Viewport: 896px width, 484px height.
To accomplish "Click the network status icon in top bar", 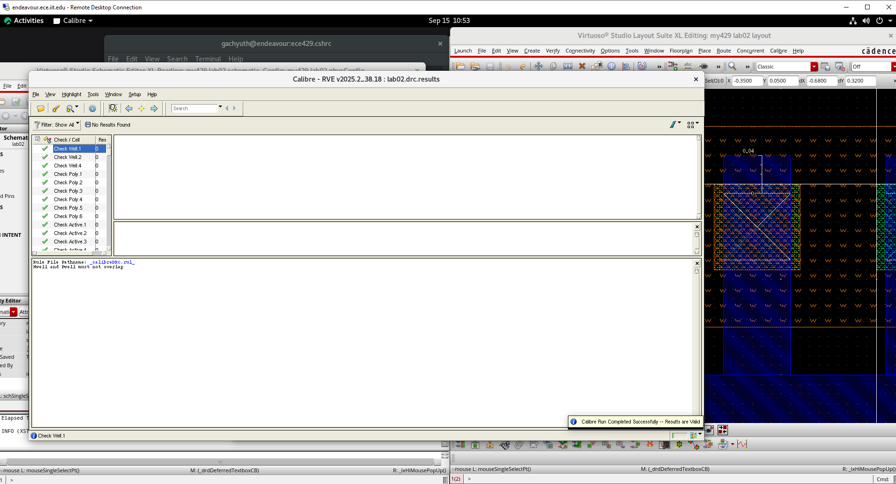I will pos(853,21).
